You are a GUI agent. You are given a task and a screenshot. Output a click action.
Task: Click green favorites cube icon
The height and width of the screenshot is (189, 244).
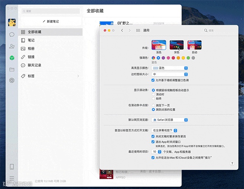point(12,58)
